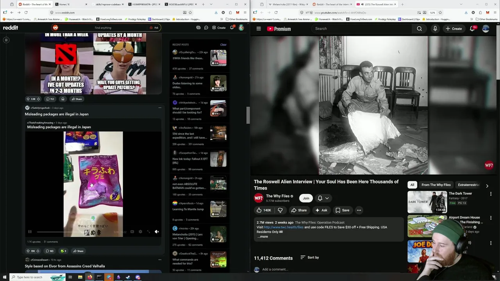Focus the YouTube search field
This screenshot has height=281, width=500.
point(361,28)
